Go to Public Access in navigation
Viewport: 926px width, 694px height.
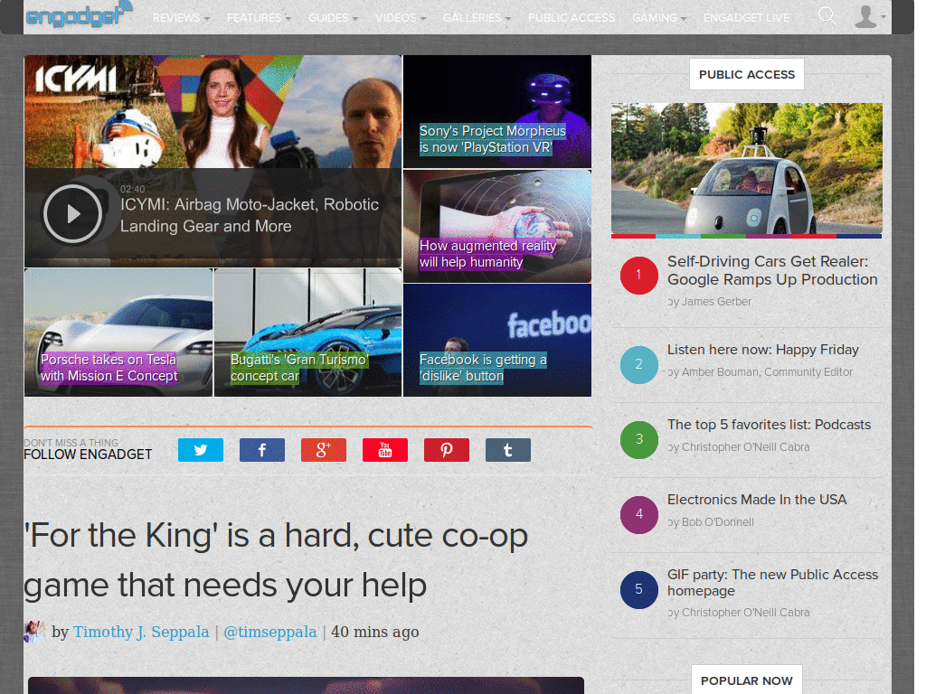click(x=572, y=18)
